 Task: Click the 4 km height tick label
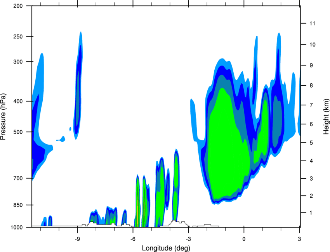click(x=311, y=161)
